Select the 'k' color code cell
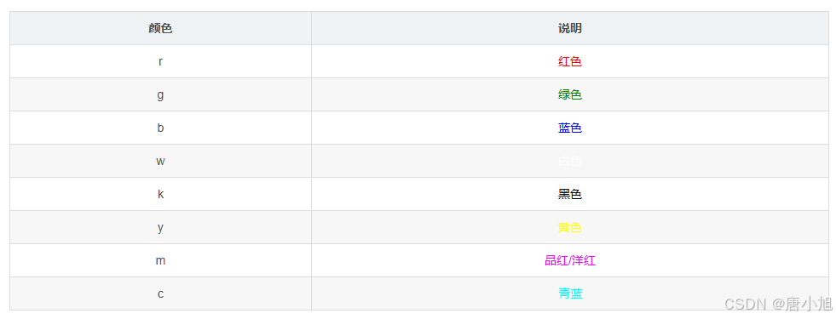This screenshot has width=836, height=319. [x=160, y=195]
